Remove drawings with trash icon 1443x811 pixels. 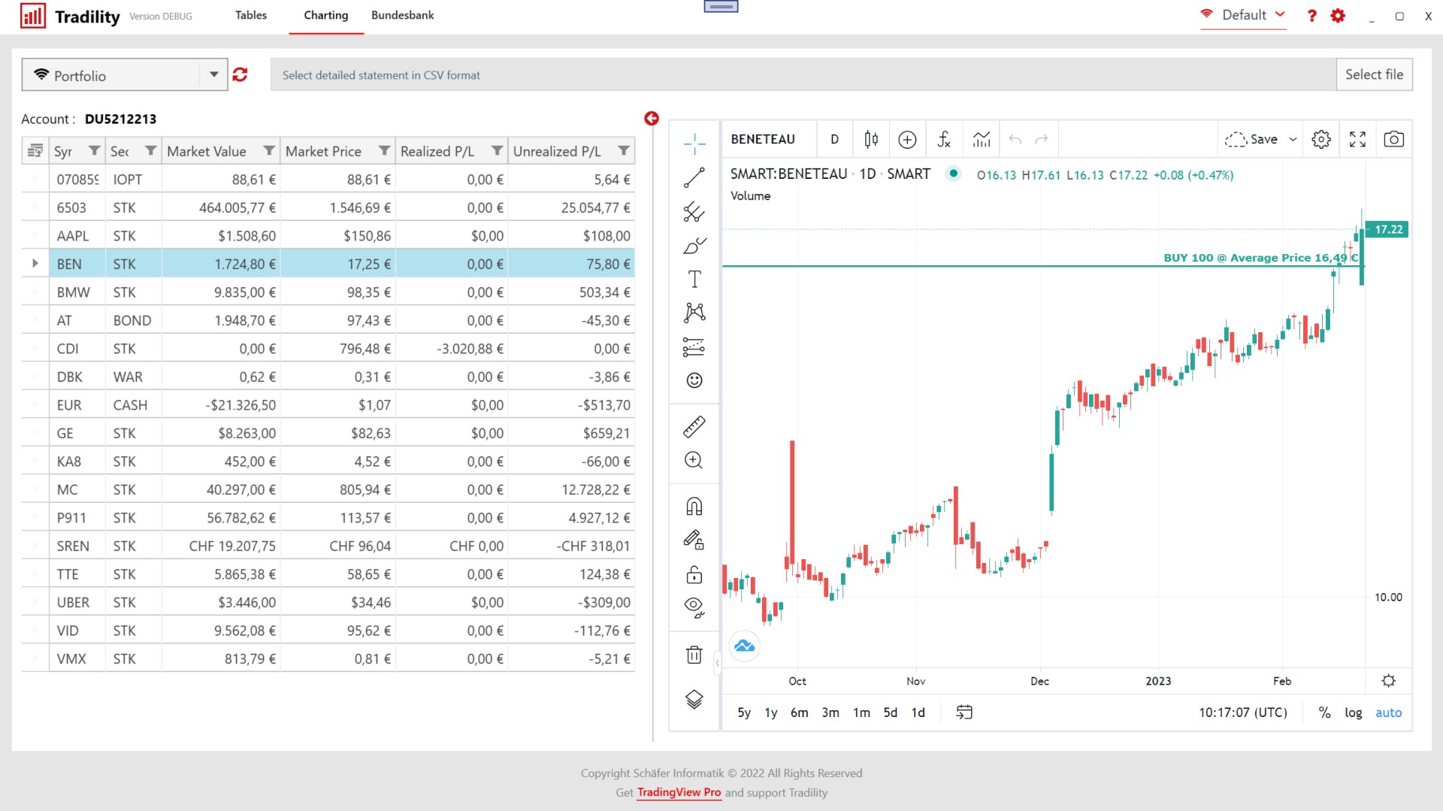tap(694, 655)
